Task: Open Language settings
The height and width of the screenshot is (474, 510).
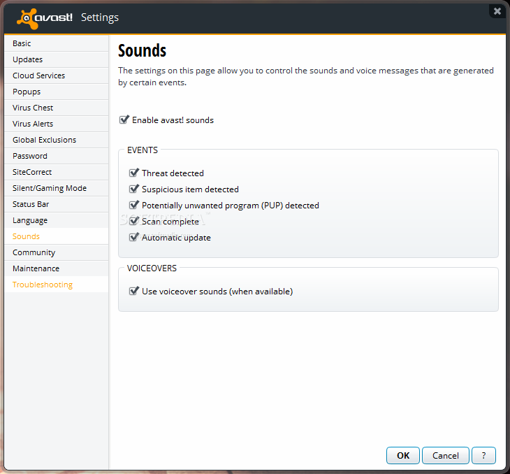Action: [57, 220]
